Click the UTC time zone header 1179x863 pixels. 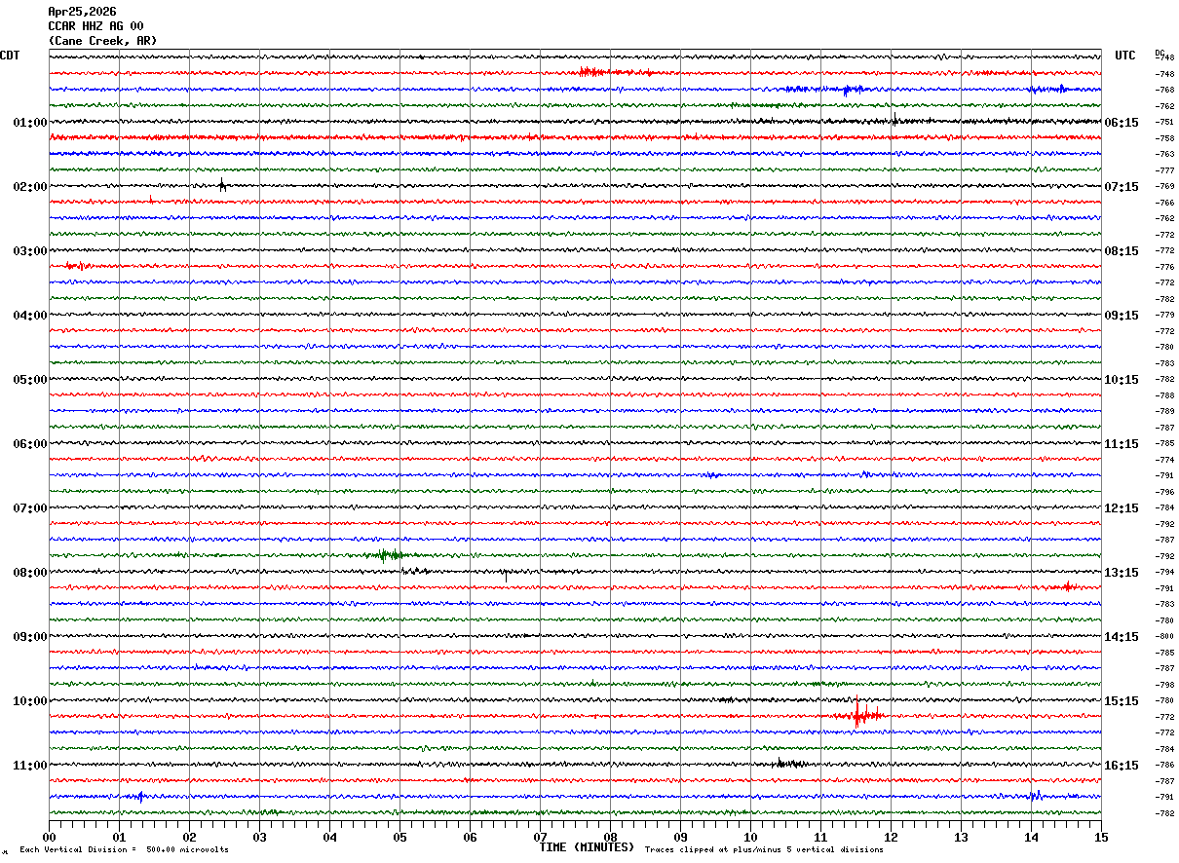(1125, 56)
